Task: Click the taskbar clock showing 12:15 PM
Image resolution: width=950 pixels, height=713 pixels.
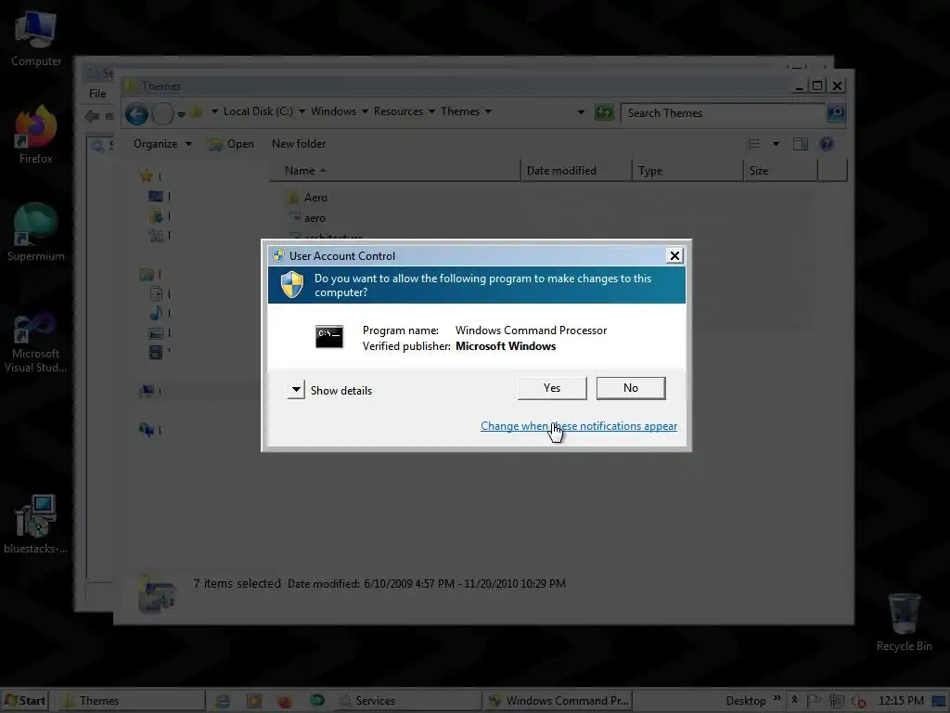Action: click(x=901, y=701)
